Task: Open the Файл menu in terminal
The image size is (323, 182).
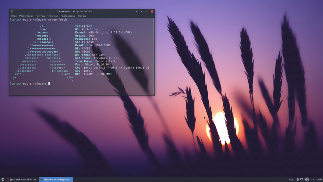Action: coord(14,16)
